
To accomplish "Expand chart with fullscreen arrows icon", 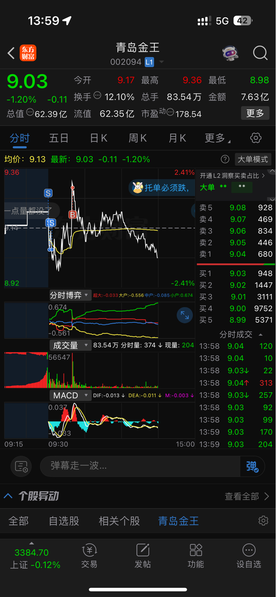I will 185,315.
